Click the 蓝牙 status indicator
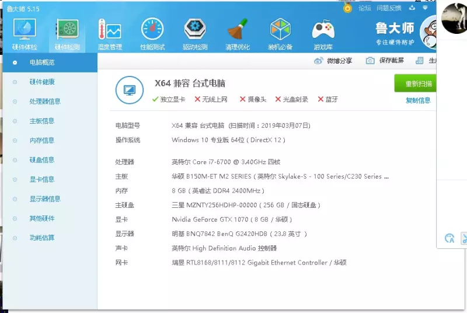The width and height of the screenshot is (467, 313). (327, 99)
